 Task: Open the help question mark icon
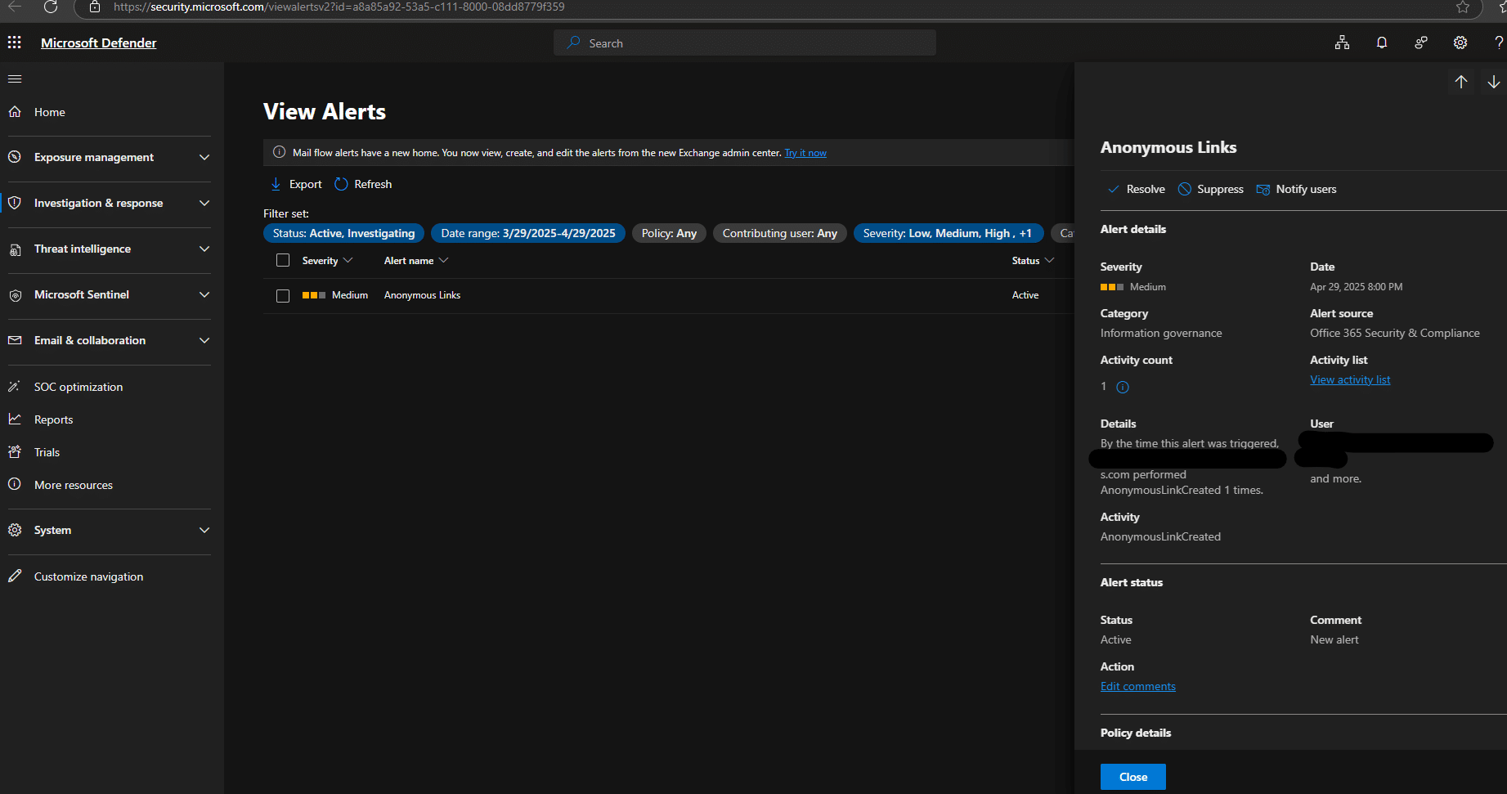(1498, 43)
